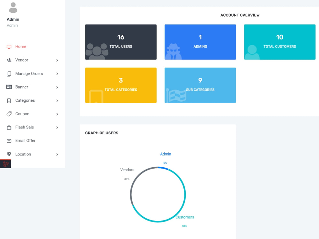Open the Vendor menu item
319x239 pixels.
(22, 60)
